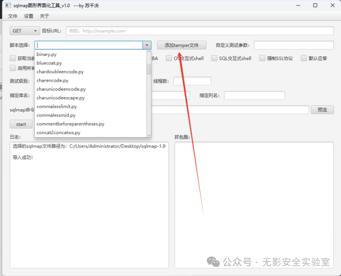
Task: Enable the 默认应答 checkbox
Action: click(x=304, y=58)
